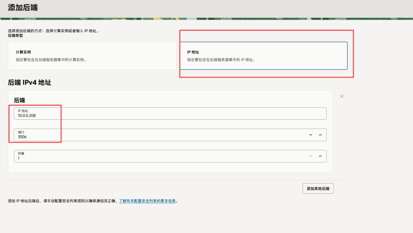
Task: Click the green decorative banner strip
Action: (206, 19)
